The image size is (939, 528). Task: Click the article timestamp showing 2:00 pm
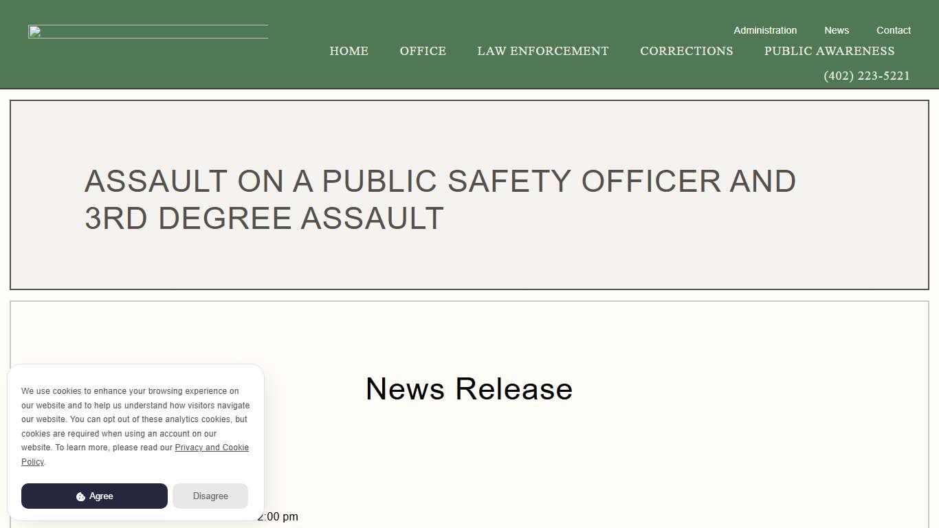278,516
